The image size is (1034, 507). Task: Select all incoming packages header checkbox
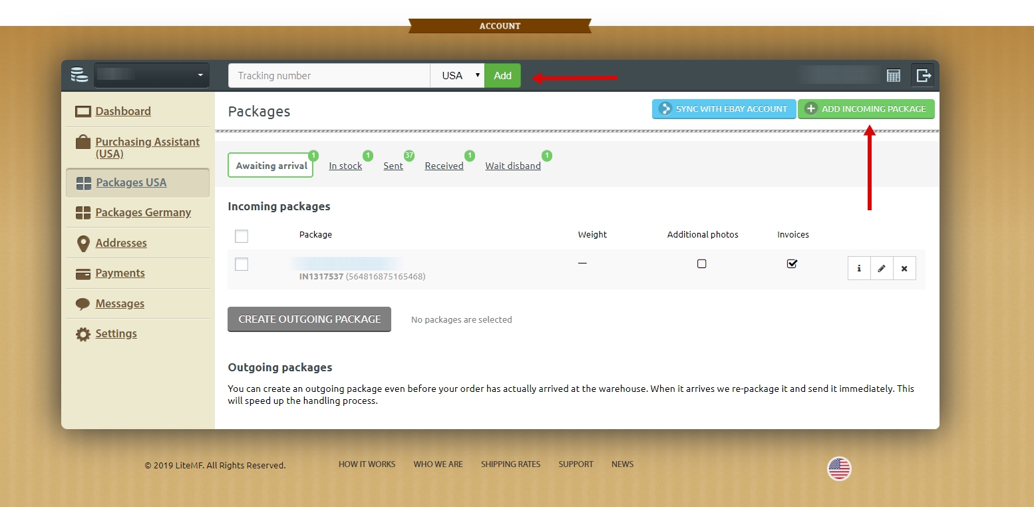click(242, 236)
